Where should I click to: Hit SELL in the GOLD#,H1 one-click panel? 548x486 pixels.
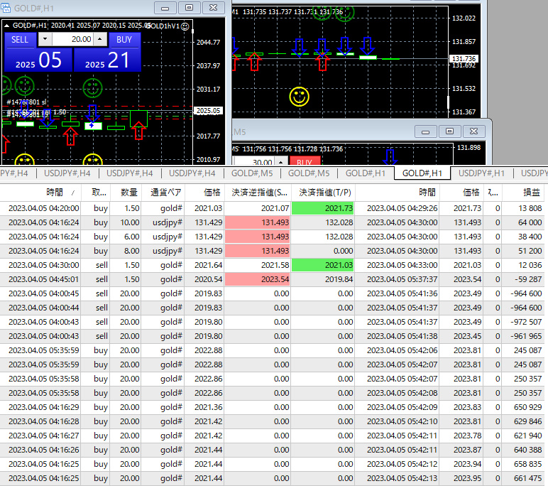click(x=20, y=40)
